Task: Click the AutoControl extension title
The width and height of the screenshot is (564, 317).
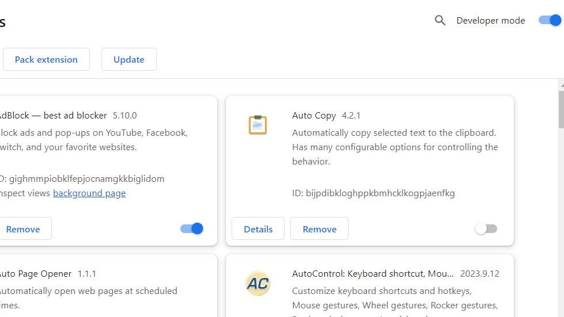Action: (x=373, y=274)
